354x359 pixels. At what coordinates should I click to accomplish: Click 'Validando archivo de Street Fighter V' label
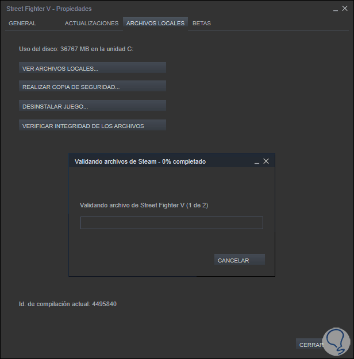[x=144, y=205]
